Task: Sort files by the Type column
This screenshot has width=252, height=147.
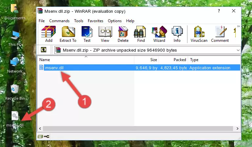Action: [214, 60]
